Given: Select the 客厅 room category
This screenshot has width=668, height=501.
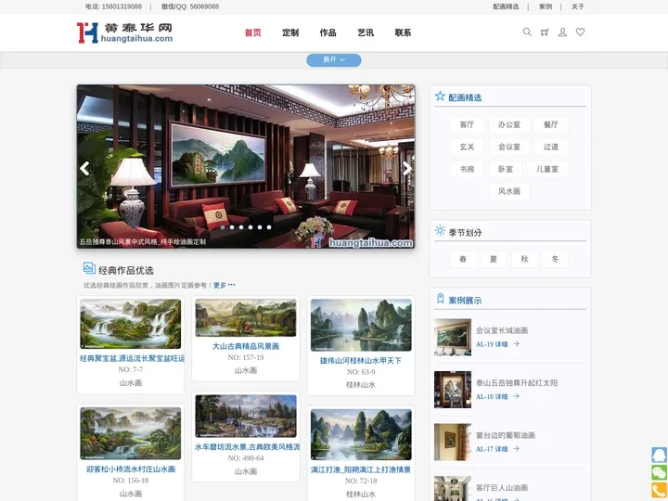Looking at the screenshot, I should [467, 124].
